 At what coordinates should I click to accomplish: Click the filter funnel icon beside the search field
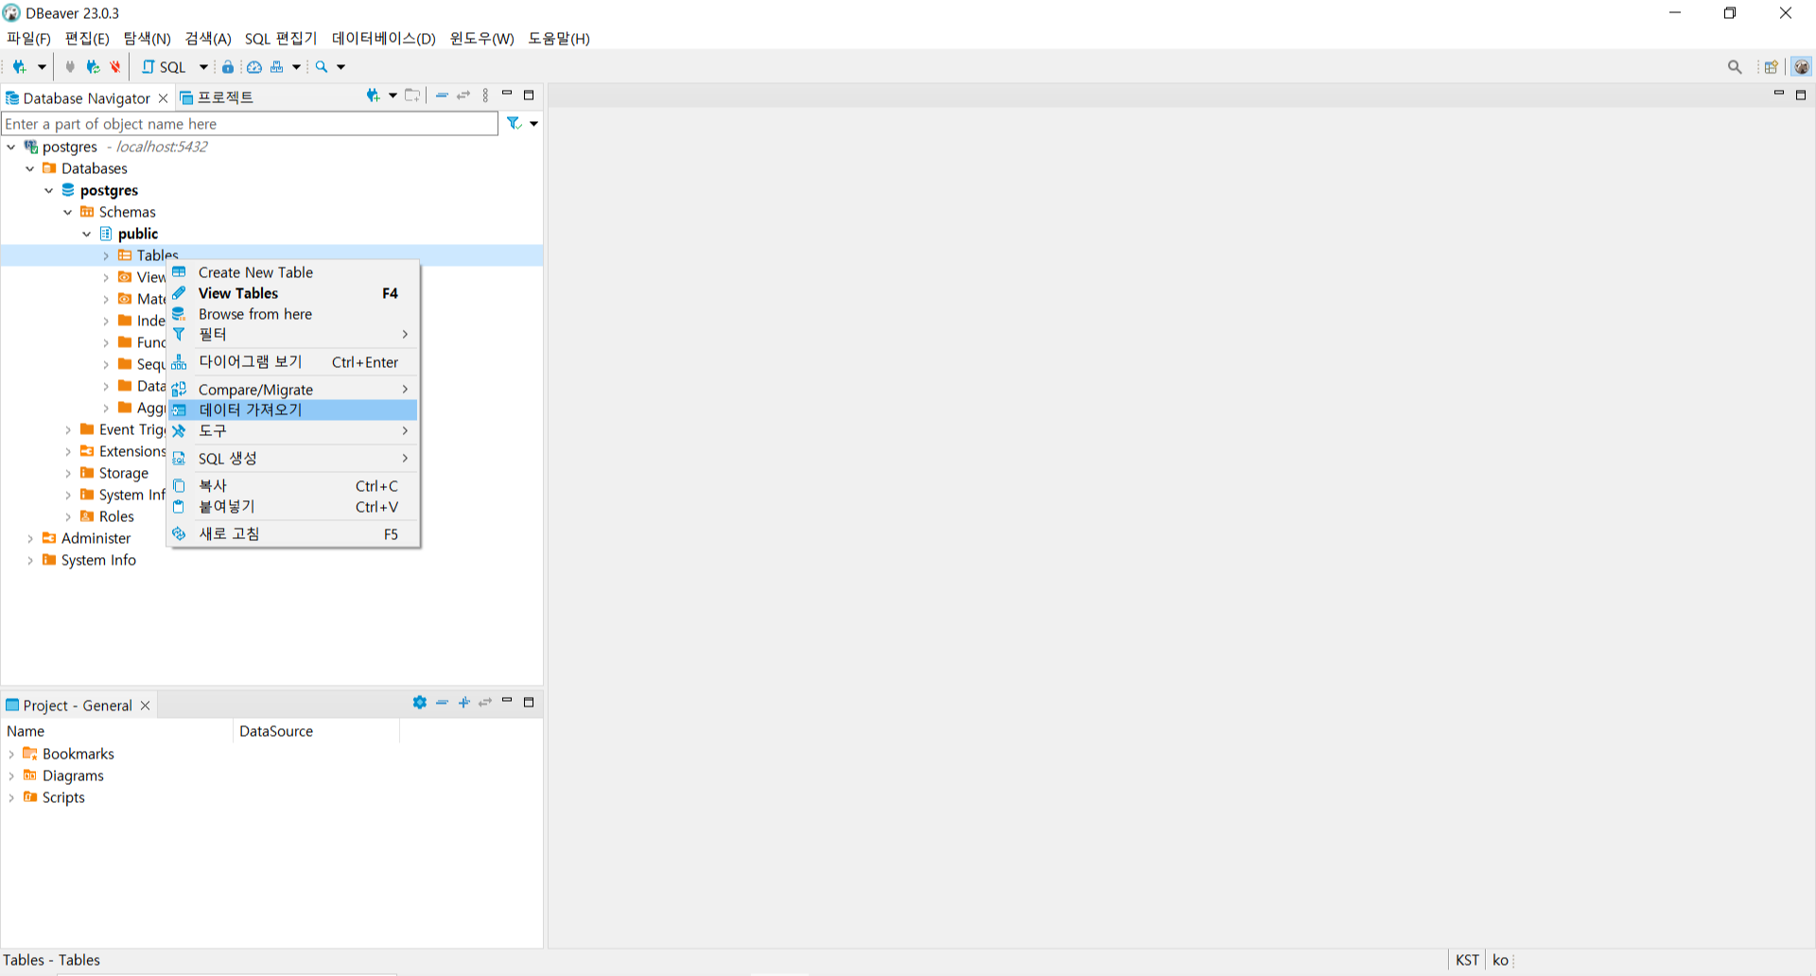(x=515, y=123)
